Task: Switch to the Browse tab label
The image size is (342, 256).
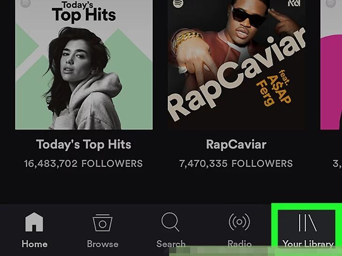Action: click(x=102, y=244)
